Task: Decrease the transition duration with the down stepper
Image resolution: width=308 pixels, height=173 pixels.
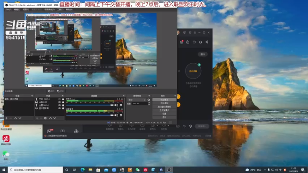Action: 149,104
